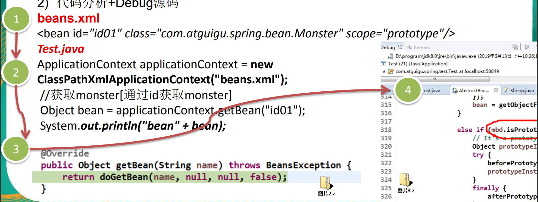The height and width of the screenshot is (202, 538).
Task: Click the class file icon on AbstractBea... tab
Action: point(455,91)
